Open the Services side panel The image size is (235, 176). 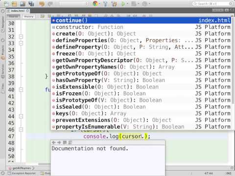click(2, 71)
